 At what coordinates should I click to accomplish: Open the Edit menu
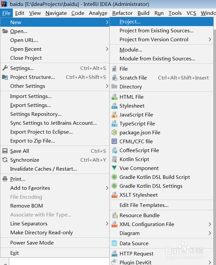point(20,13)
